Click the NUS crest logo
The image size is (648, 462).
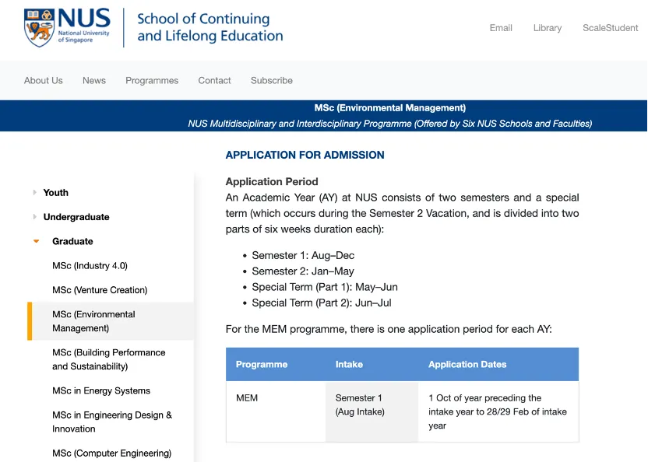point(40,27)
